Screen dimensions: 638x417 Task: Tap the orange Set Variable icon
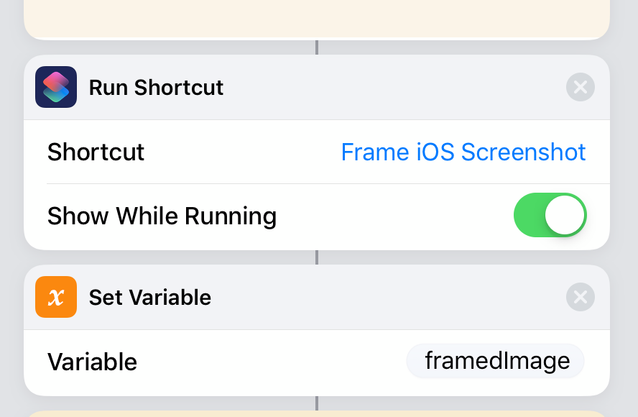click(x=56, y=297)
